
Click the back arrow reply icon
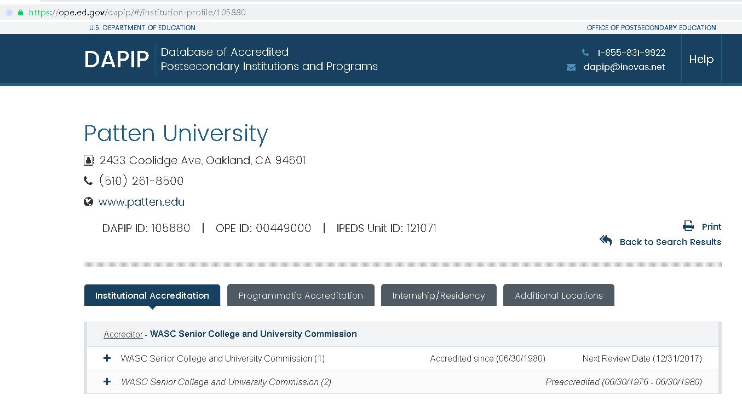coord(606,241)
